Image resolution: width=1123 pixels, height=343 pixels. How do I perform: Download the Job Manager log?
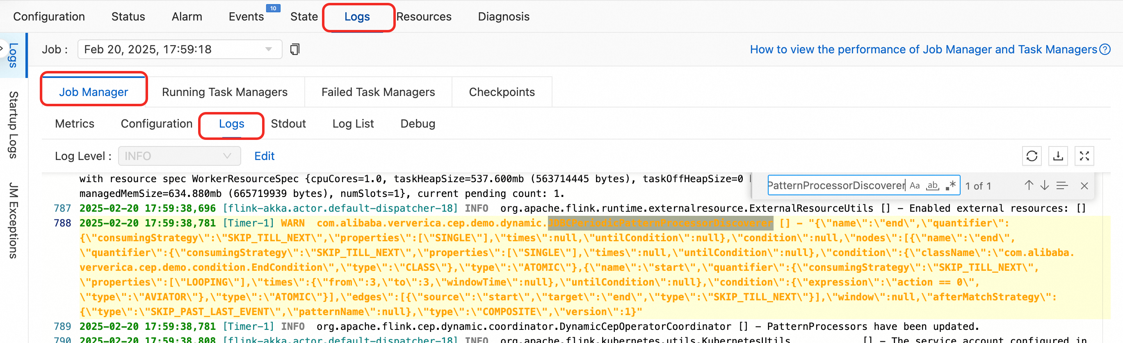click(x=1058, y=156)
